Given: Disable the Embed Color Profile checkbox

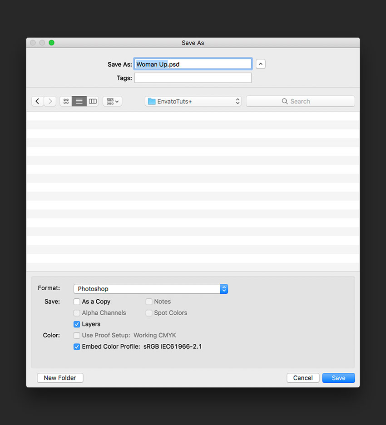Looking at the screenshot, I should 77,346.
